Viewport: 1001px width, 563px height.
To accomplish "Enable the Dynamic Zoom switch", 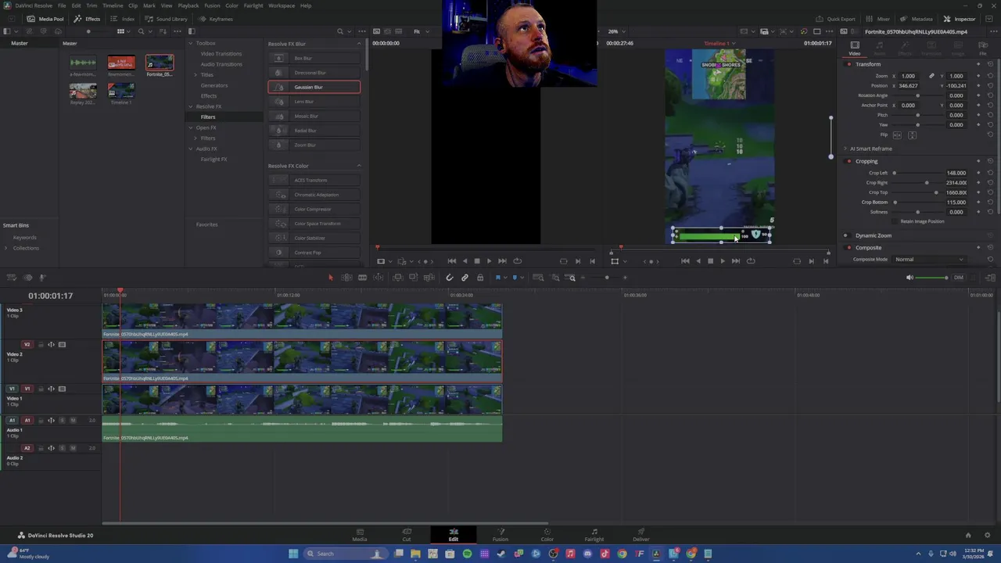I will (845, 235).
